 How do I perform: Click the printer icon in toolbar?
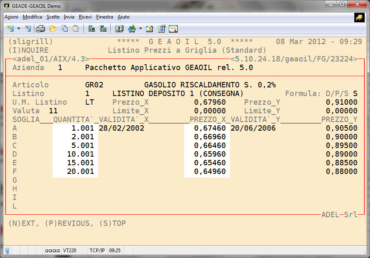pos(40,29)
